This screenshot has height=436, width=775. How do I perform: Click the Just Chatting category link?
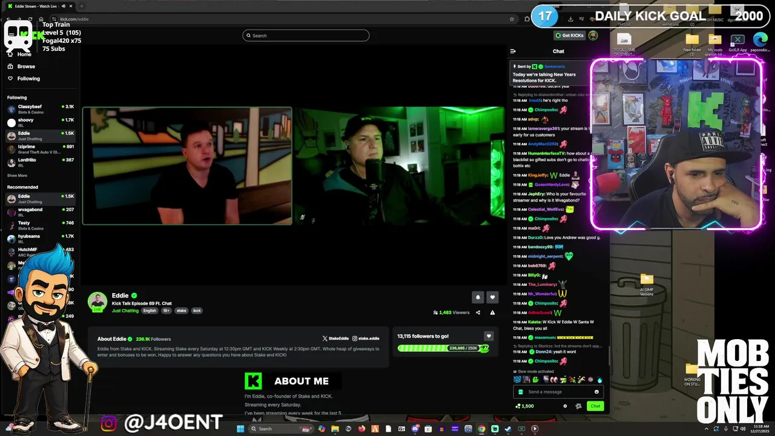[x=125, y=311]
